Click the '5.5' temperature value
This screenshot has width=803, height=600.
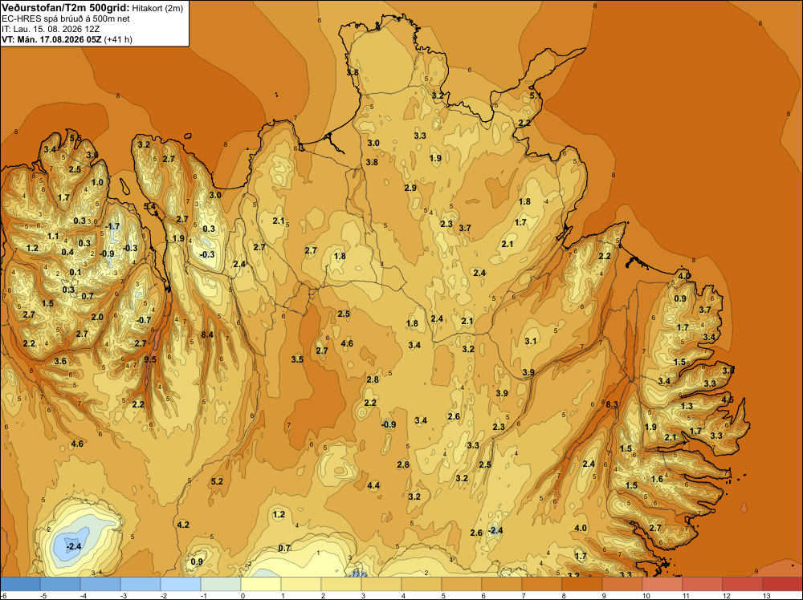coord(75,138)
